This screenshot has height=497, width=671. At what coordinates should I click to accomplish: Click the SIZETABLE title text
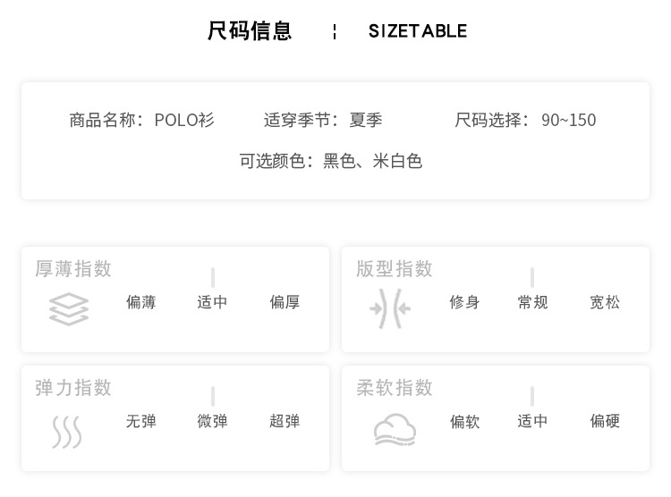coord(418,31)
